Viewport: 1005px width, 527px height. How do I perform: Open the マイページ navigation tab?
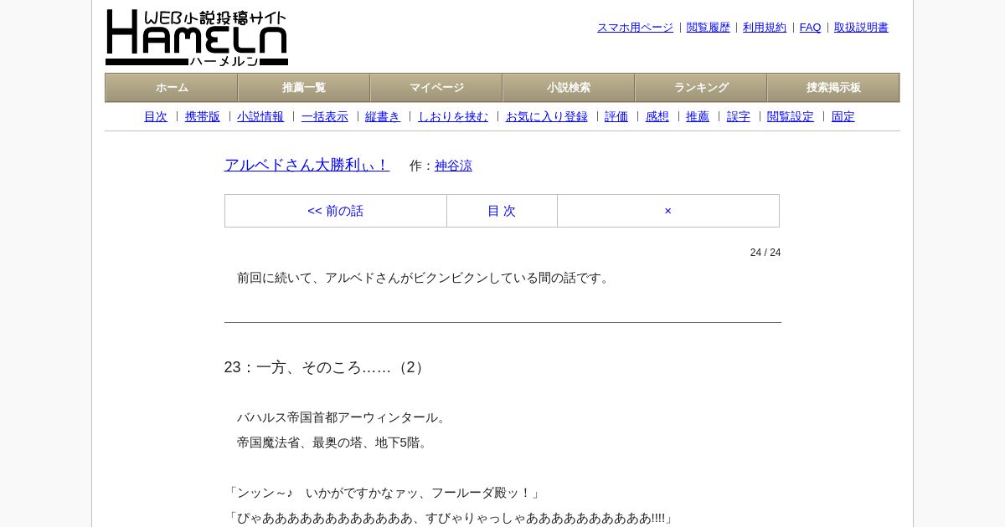(x=436, y=88)
